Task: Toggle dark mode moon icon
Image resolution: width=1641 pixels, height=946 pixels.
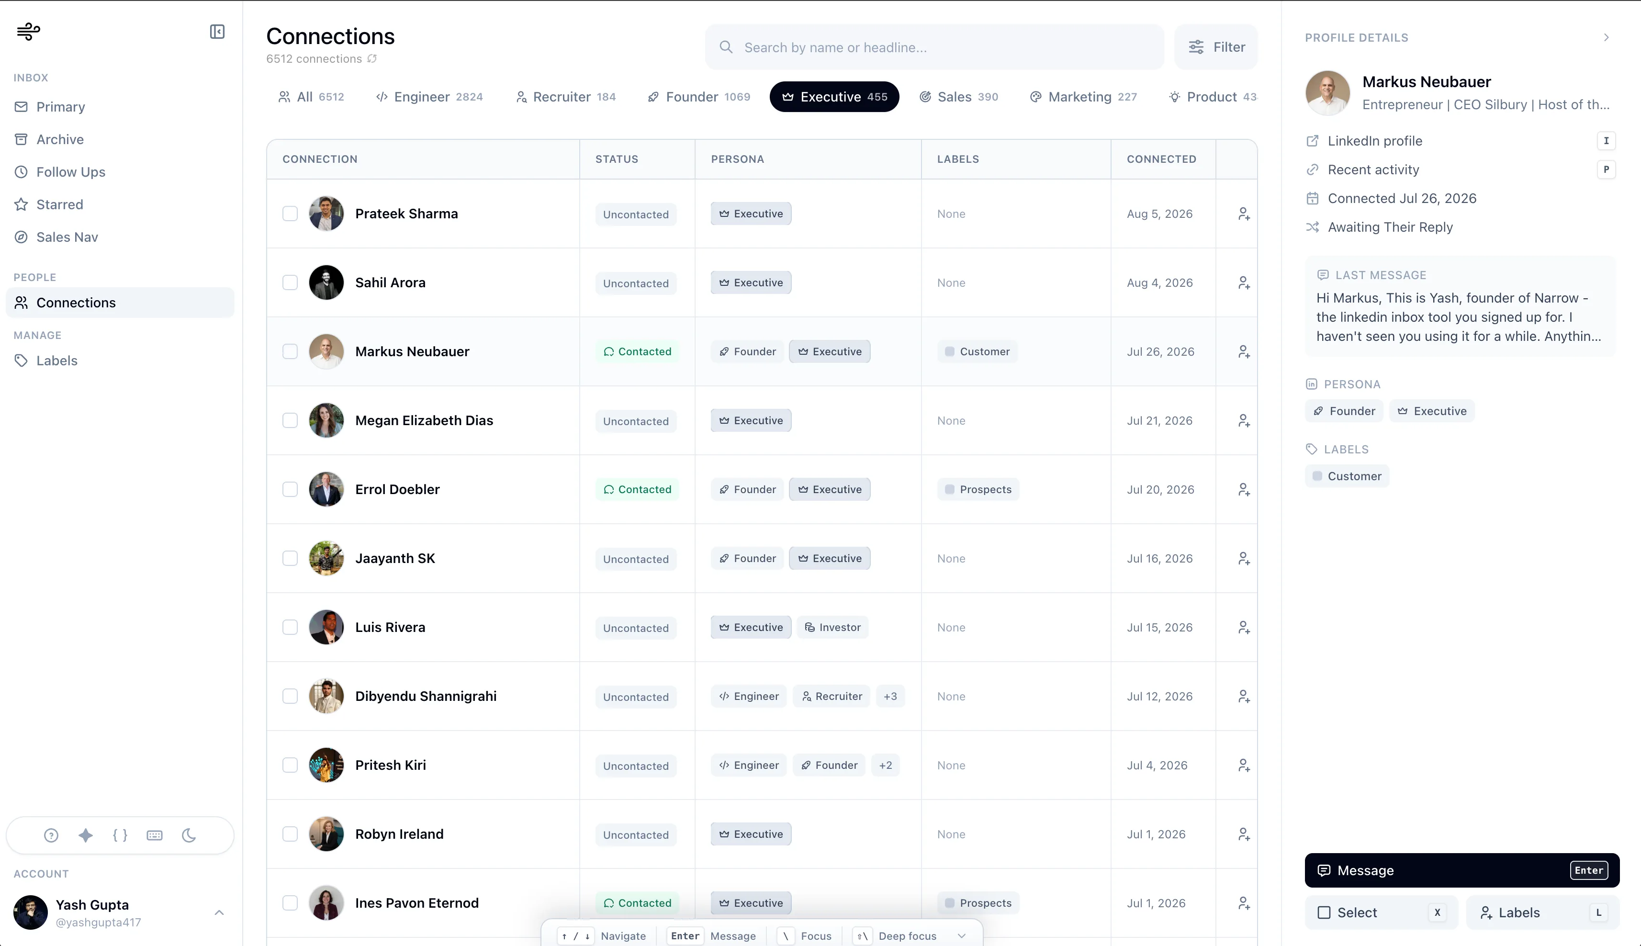Action: [189, 835]
